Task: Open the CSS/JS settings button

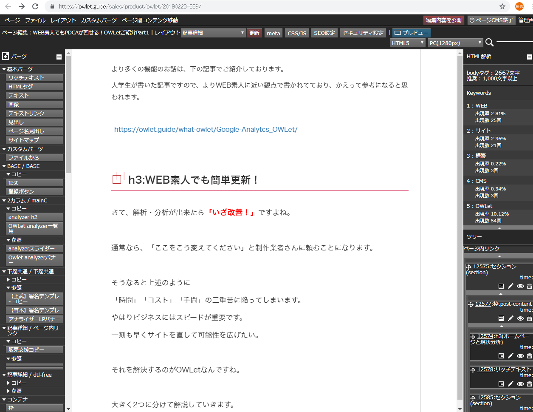Action: [x=297, y=33]
